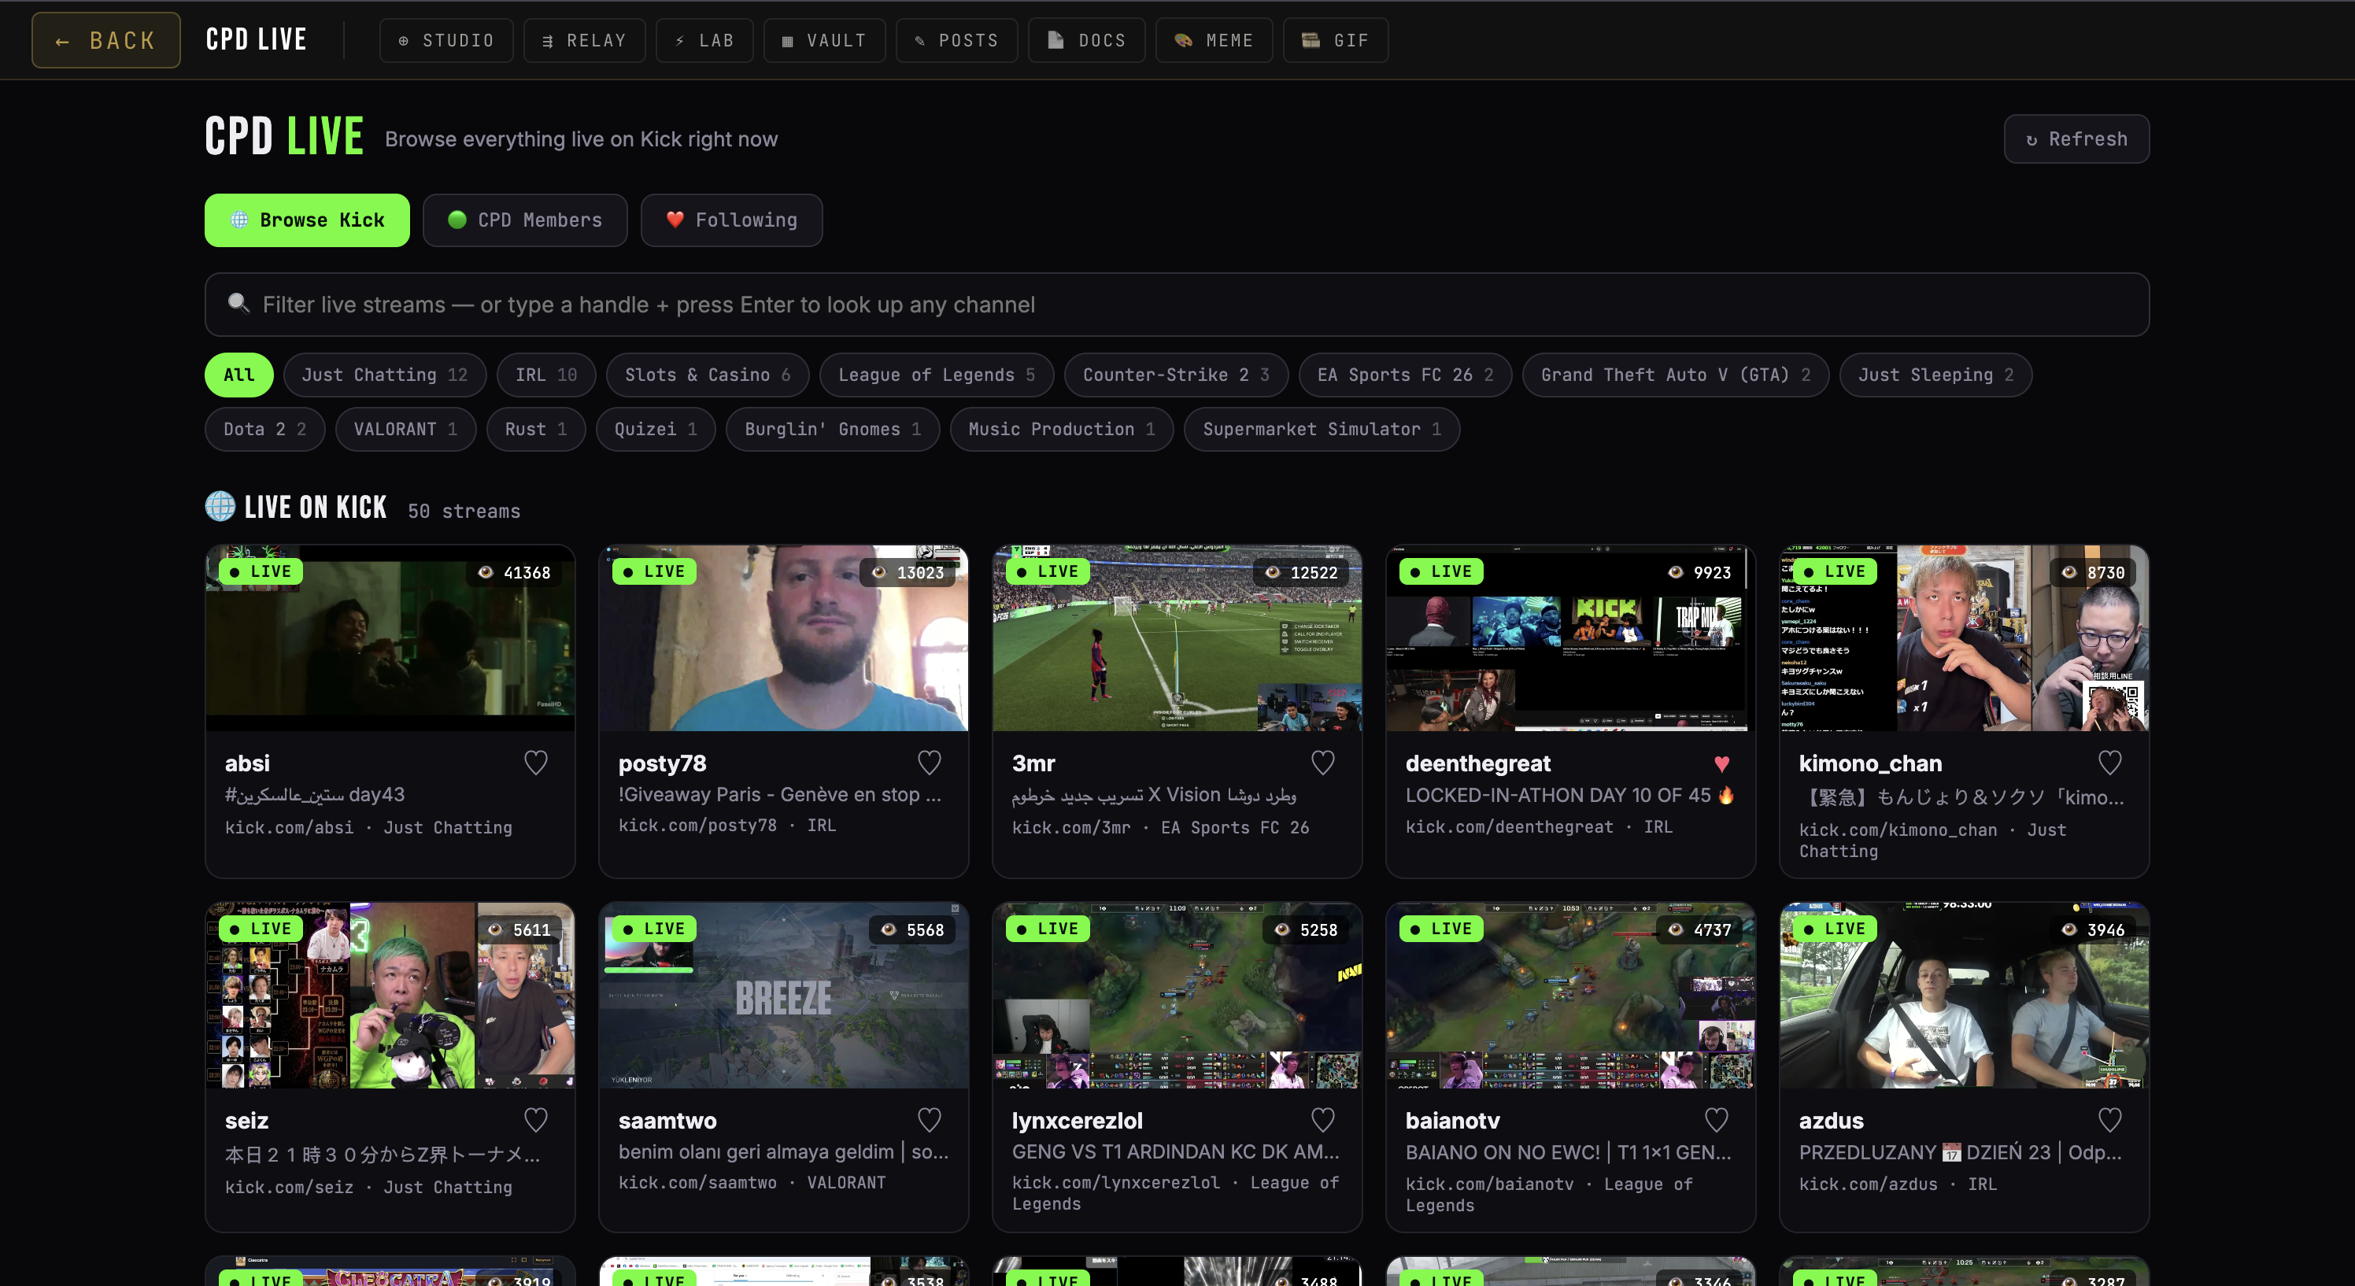This screenshot has width=2355, height=1286.
Task: Open the seiz stream thumbnail
Action: pyautogui.click(x=390, y=996)
